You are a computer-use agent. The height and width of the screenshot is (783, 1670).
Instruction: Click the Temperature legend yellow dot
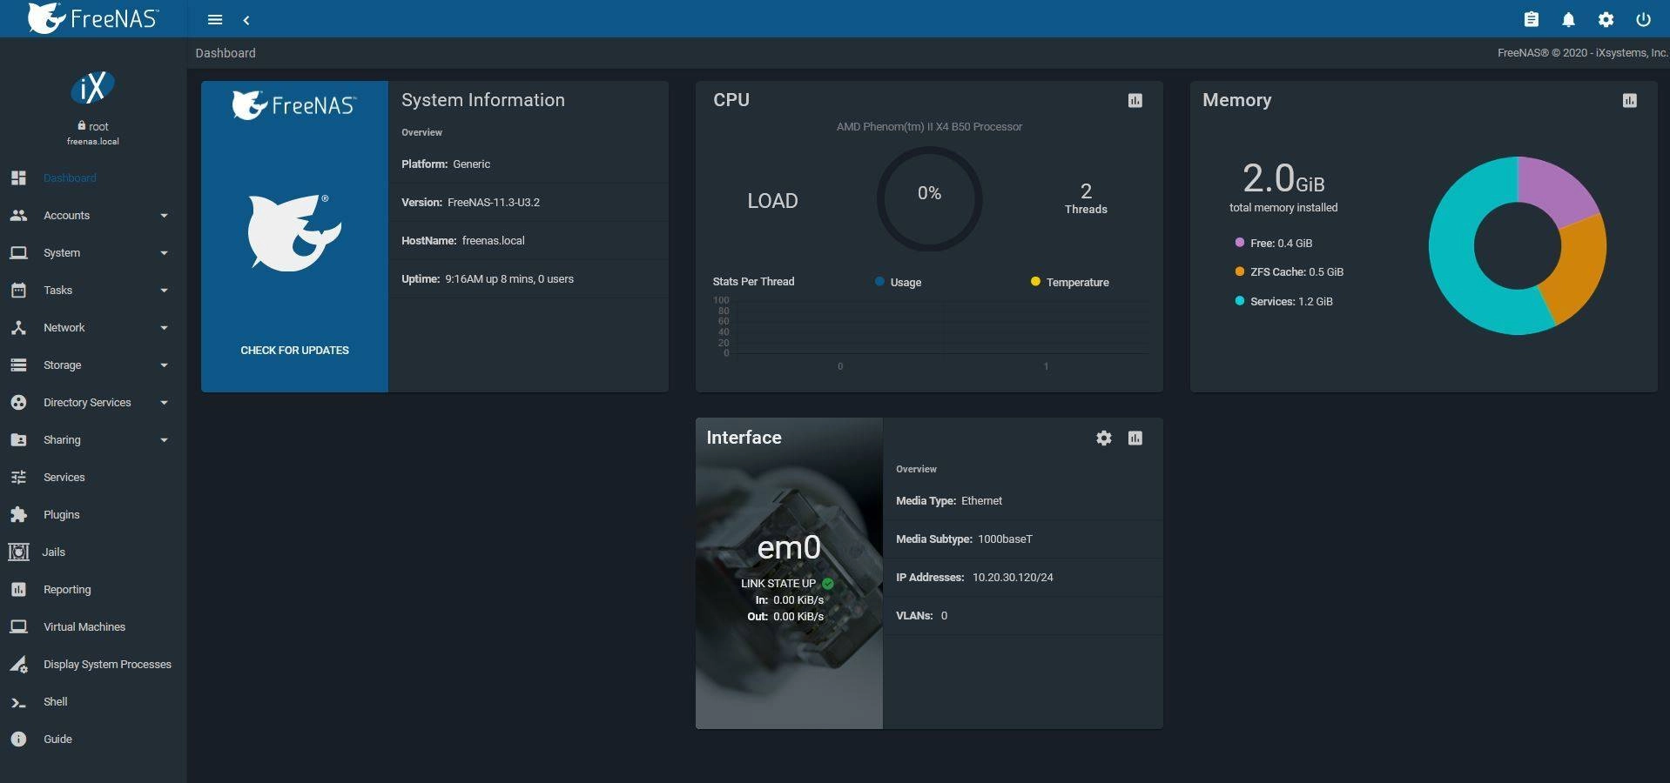point(1035,281)
